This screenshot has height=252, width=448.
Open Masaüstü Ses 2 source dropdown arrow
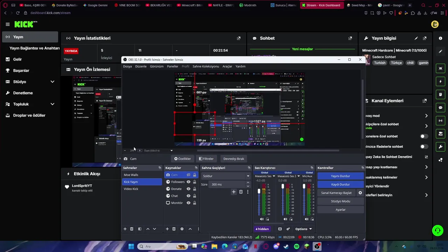coord(299,176)
